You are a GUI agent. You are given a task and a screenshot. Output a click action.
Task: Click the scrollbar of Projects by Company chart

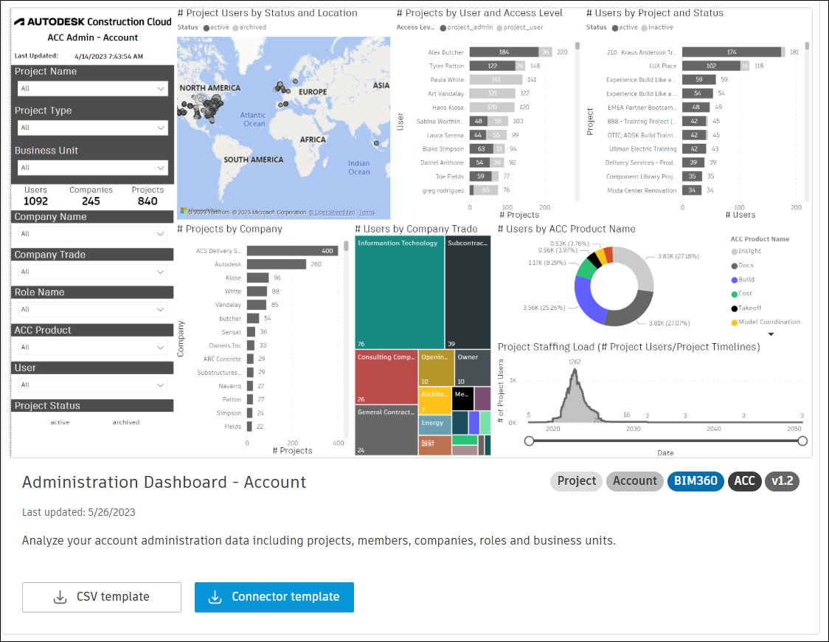pos(347,246)
